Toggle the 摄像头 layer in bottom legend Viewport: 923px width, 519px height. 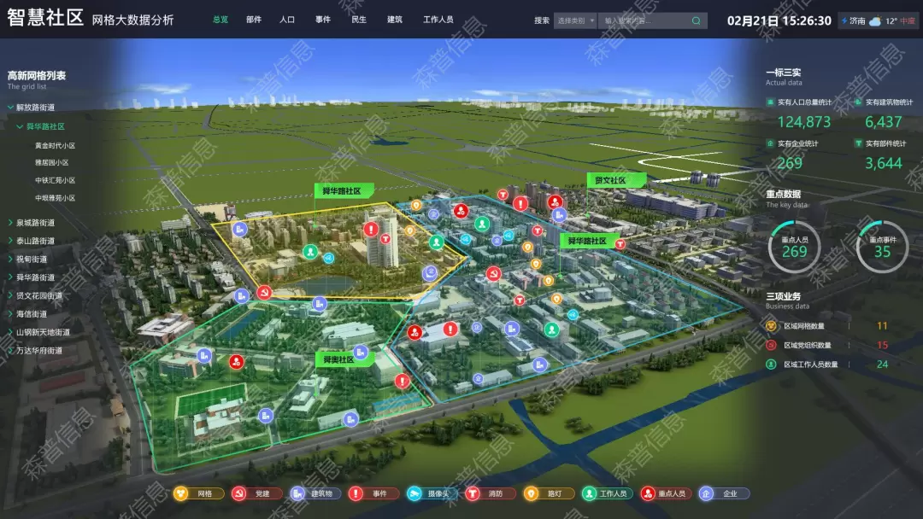click(430, 493)
